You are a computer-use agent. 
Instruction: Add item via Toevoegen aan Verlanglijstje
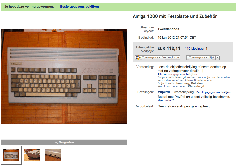coord(158,58)
